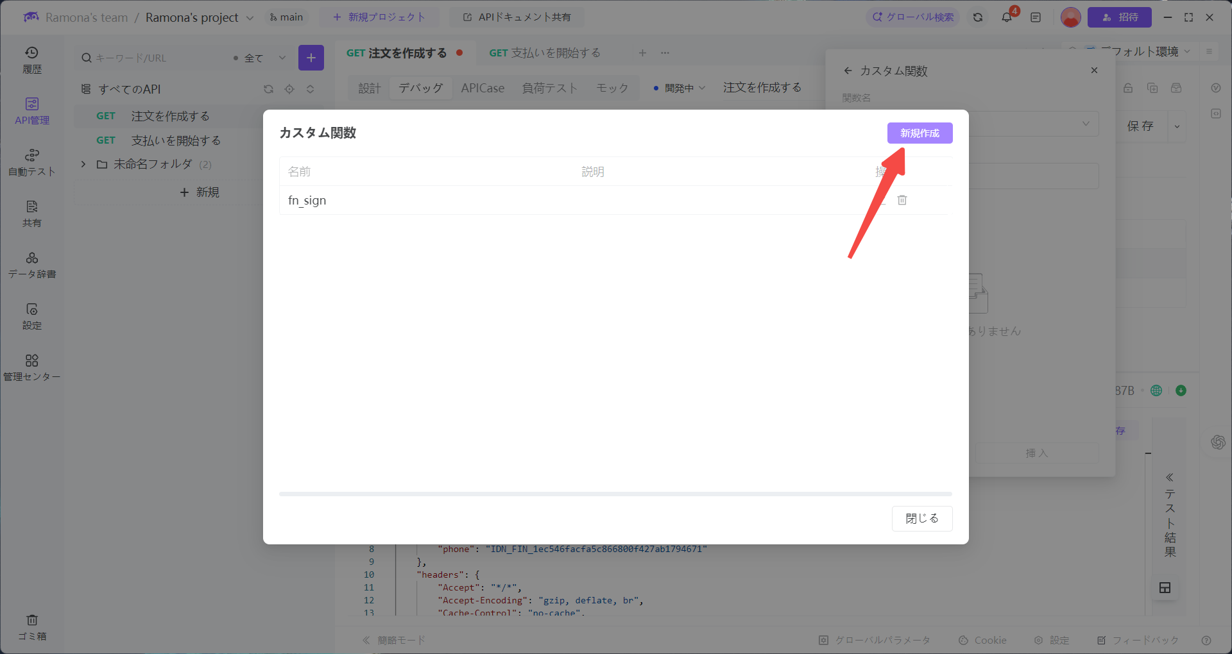This screenshot has height=654, width=1232.
Task: Select the GET 注文を作成する request tab
Action: pyautogui.click(x=404, y=53)
